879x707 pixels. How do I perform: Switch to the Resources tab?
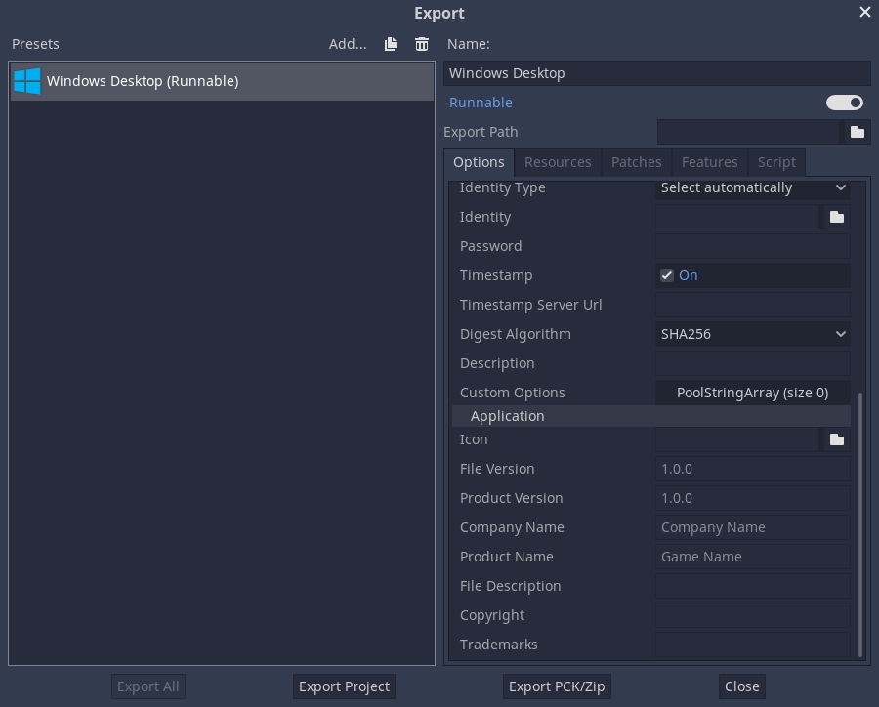click(558, 162)
